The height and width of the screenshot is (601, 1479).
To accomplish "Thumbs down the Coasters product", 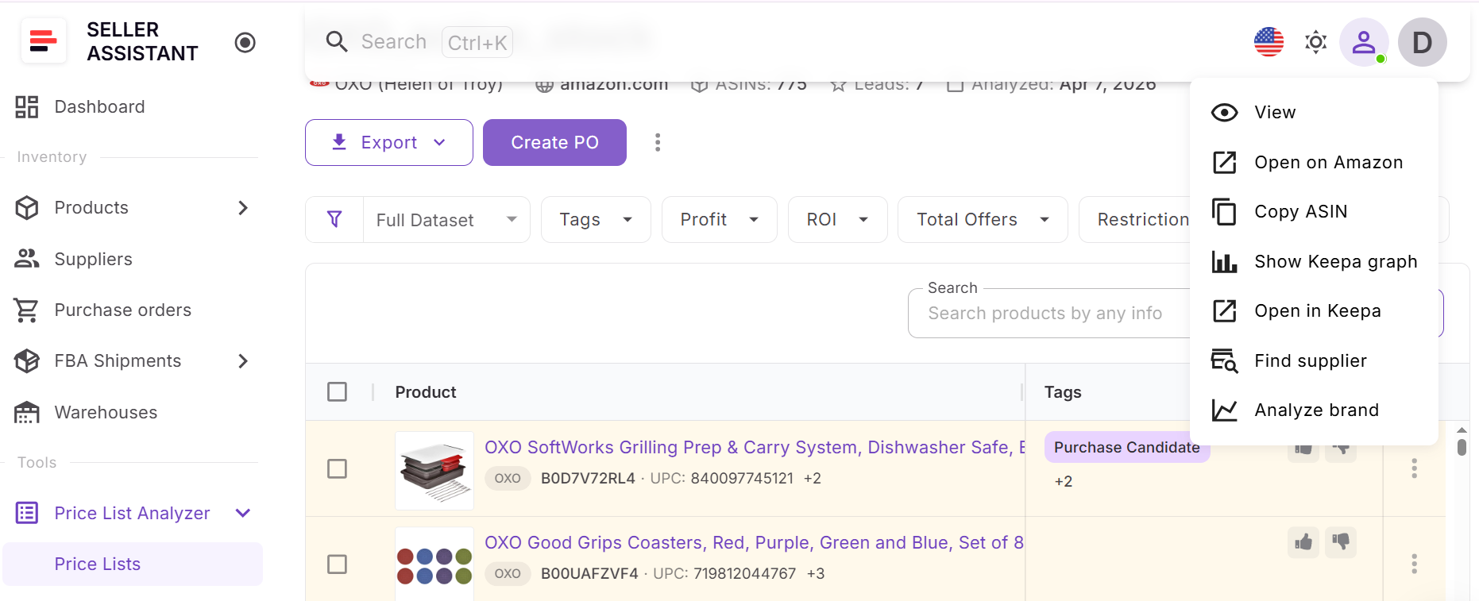I will [x=1341, y=542].
